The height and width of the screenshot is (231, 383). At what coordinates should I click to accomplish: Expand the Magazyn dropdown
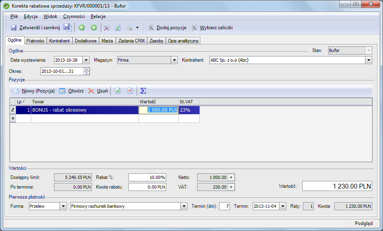tap(174, 60)
